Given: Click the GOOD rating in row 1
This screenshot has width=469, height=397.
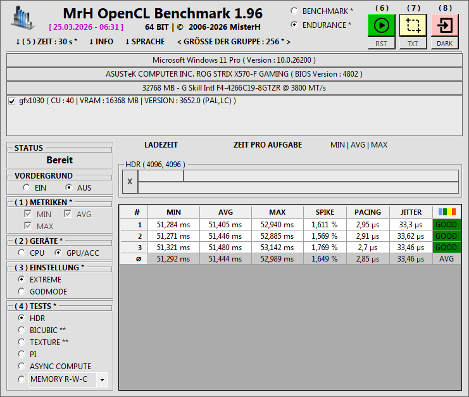Looking at the screenshot, I should click(447, 225).
